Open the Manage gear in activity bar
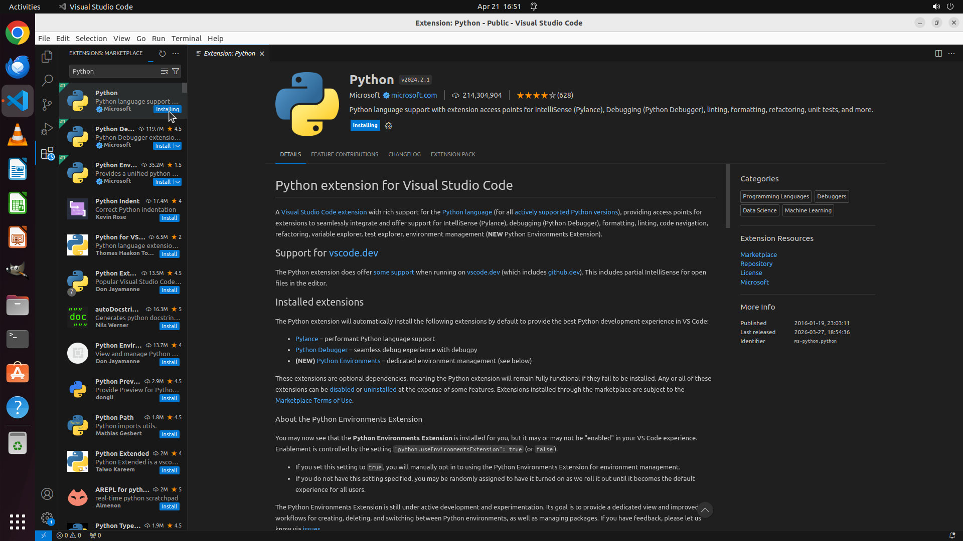Viewport: 963px width, 541px height. [x=47, y=517]
